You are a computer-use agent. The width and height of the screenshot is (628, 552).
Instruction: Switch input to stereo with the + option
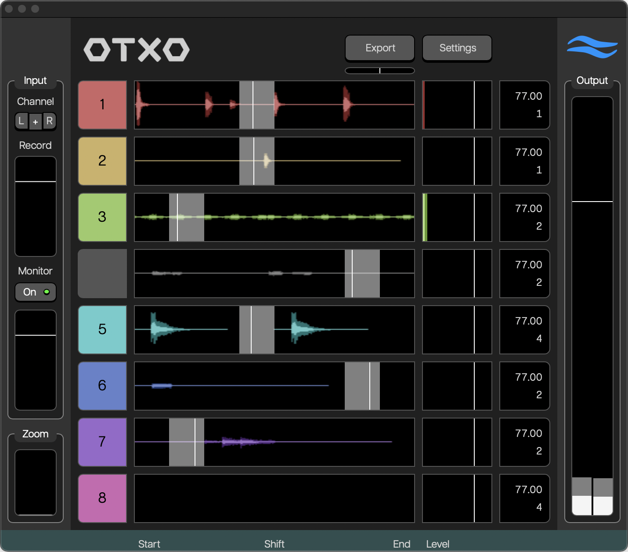(x=35, y=121)
